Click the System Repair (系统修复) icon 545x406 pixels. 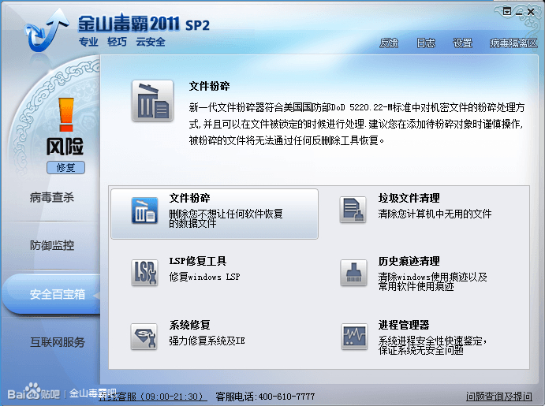(144, 336)
